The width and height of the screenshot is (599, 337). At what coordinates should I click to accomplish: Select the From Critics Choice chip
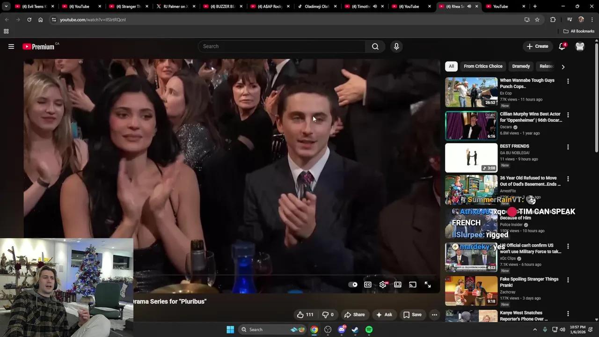point(483,66)
